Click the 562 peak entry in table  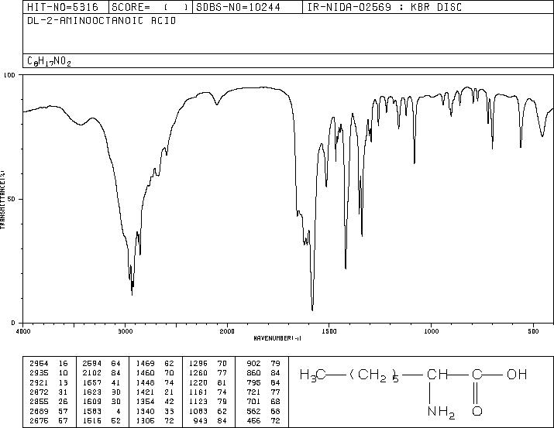coord(263,411)
